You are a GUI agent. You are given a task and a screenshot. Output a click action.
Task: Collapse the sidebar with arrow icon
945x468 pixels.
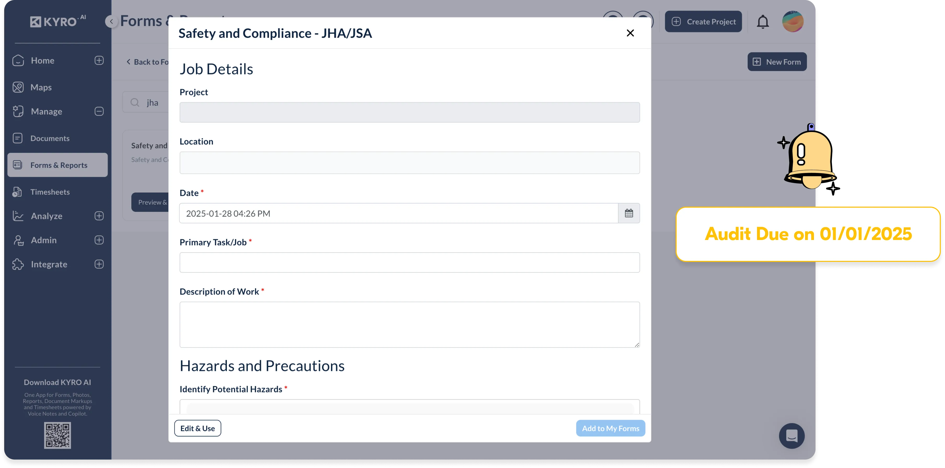(x=111, y=22)
